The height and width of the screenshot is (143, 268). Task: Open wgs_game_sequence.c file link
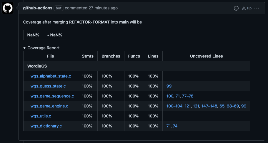pyautogui.click(x=52, y=96)
